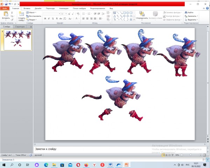Open the font name combo box

(52, 14)
